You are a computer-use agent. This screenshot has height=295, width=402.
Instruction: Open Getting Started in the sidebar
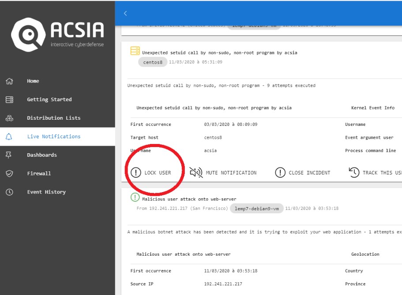pyautogui.click(x=57, y=99)
